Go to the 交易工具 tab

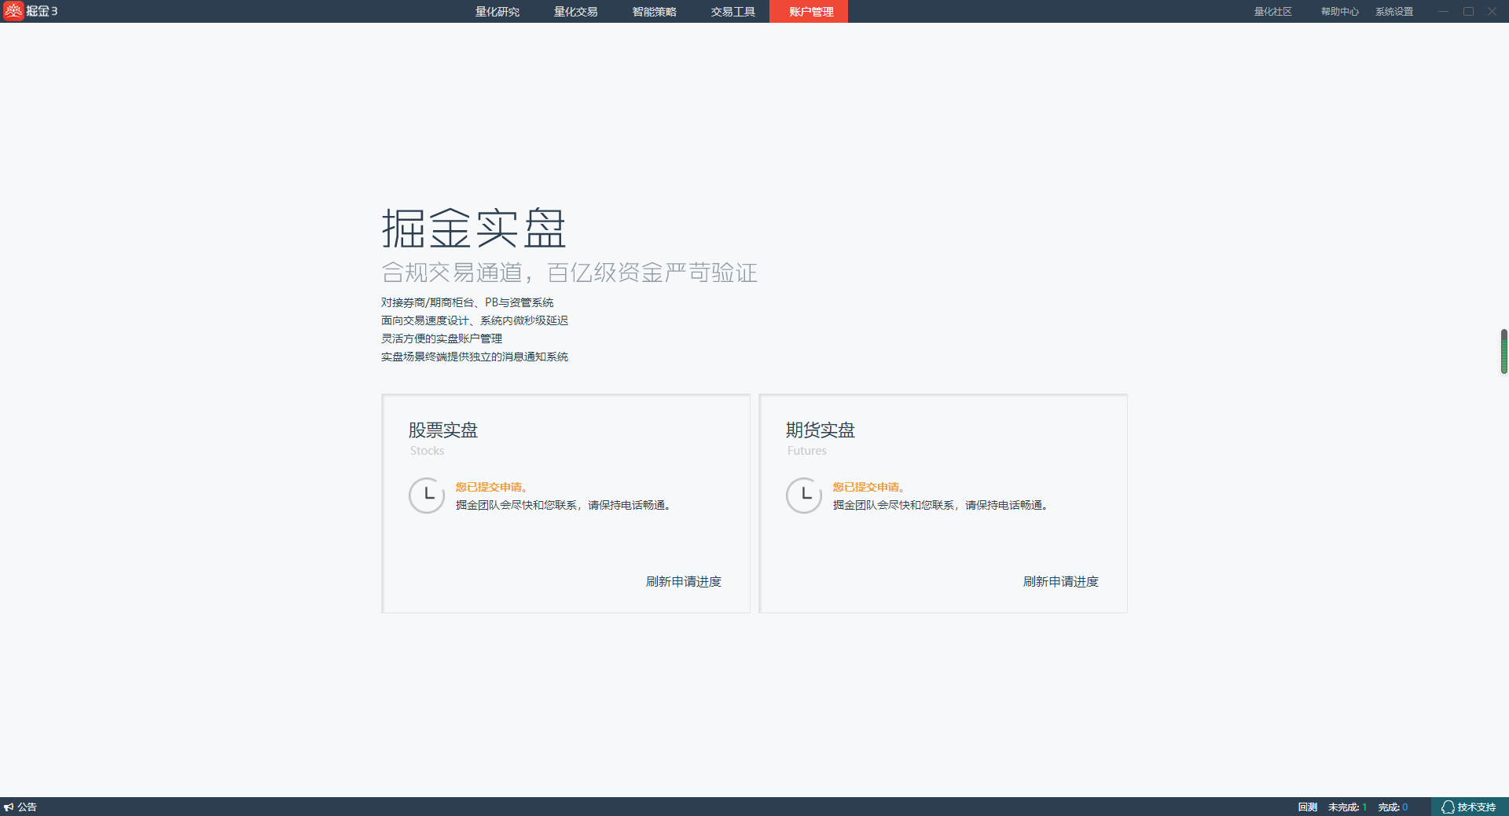pyautogui.click(x=732, y=12)
